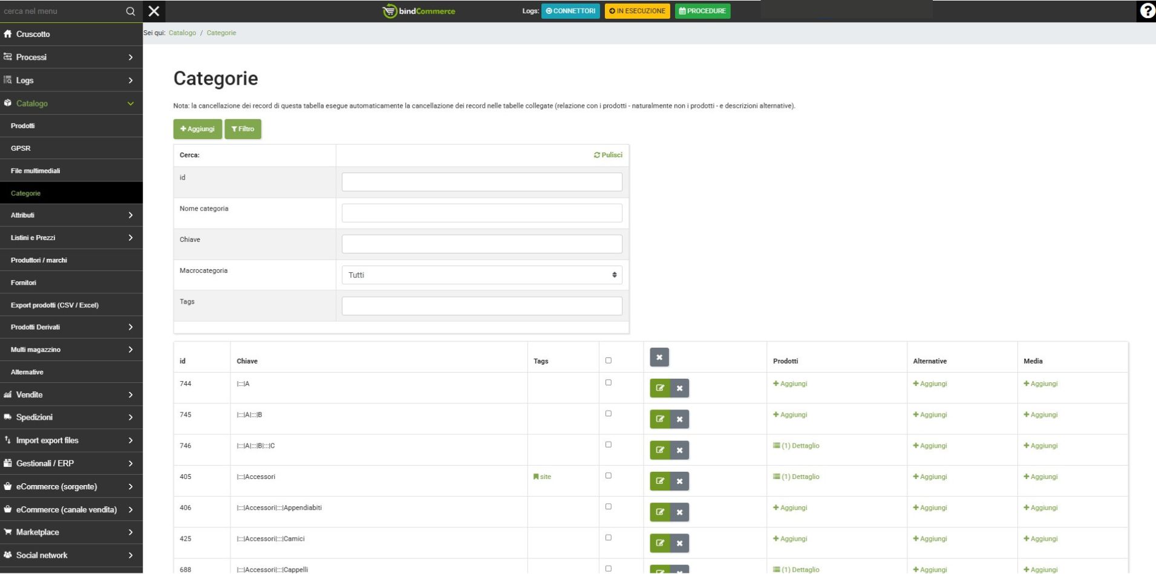Viewport: 1156px width, 574px height.
Task: Open CONNETTORI logs button
Action: 570,11
